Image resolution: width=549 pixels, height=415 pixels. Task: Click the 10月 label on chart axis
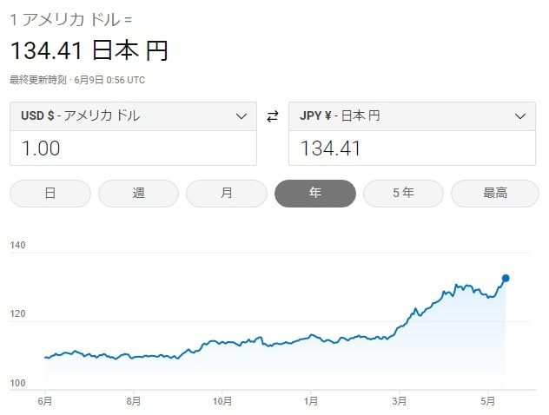(x=222, y=400)
